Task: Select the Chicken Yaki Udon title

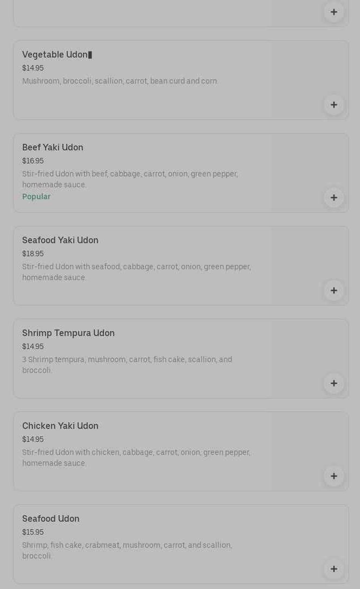Action: 60,426
